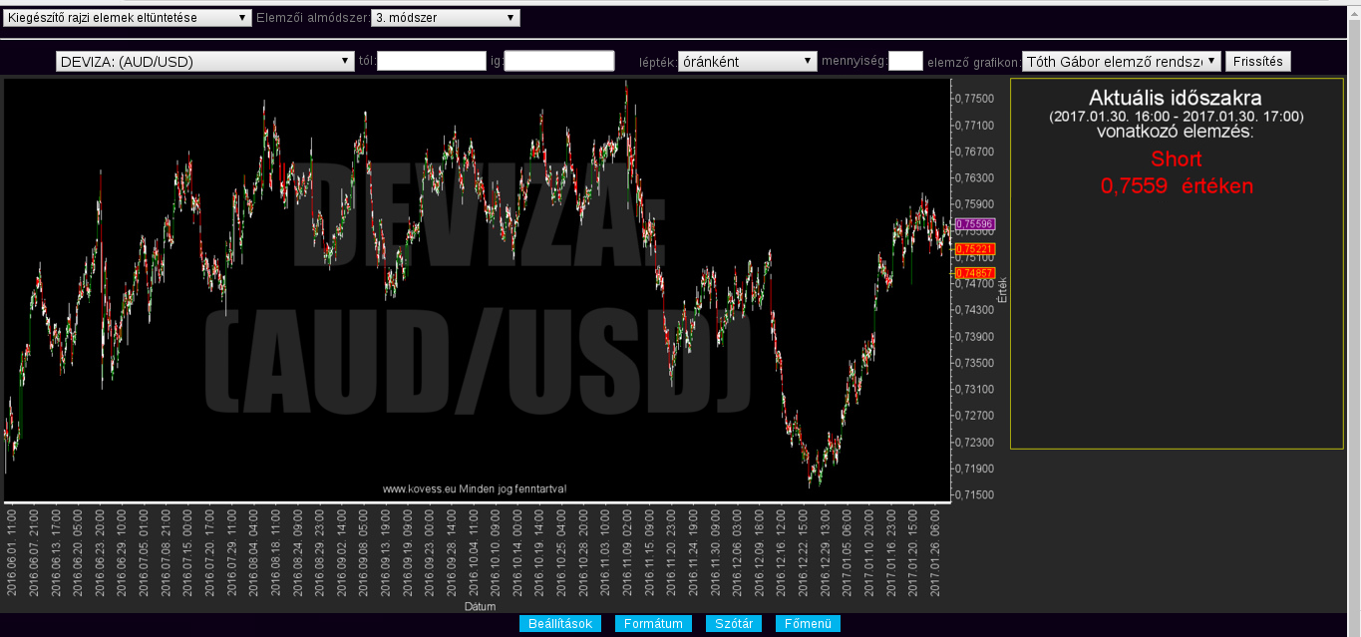Change the 'óránként' step interval dropdown
The height and width of the screenshot is (637, 1361).
coord(747,62)
